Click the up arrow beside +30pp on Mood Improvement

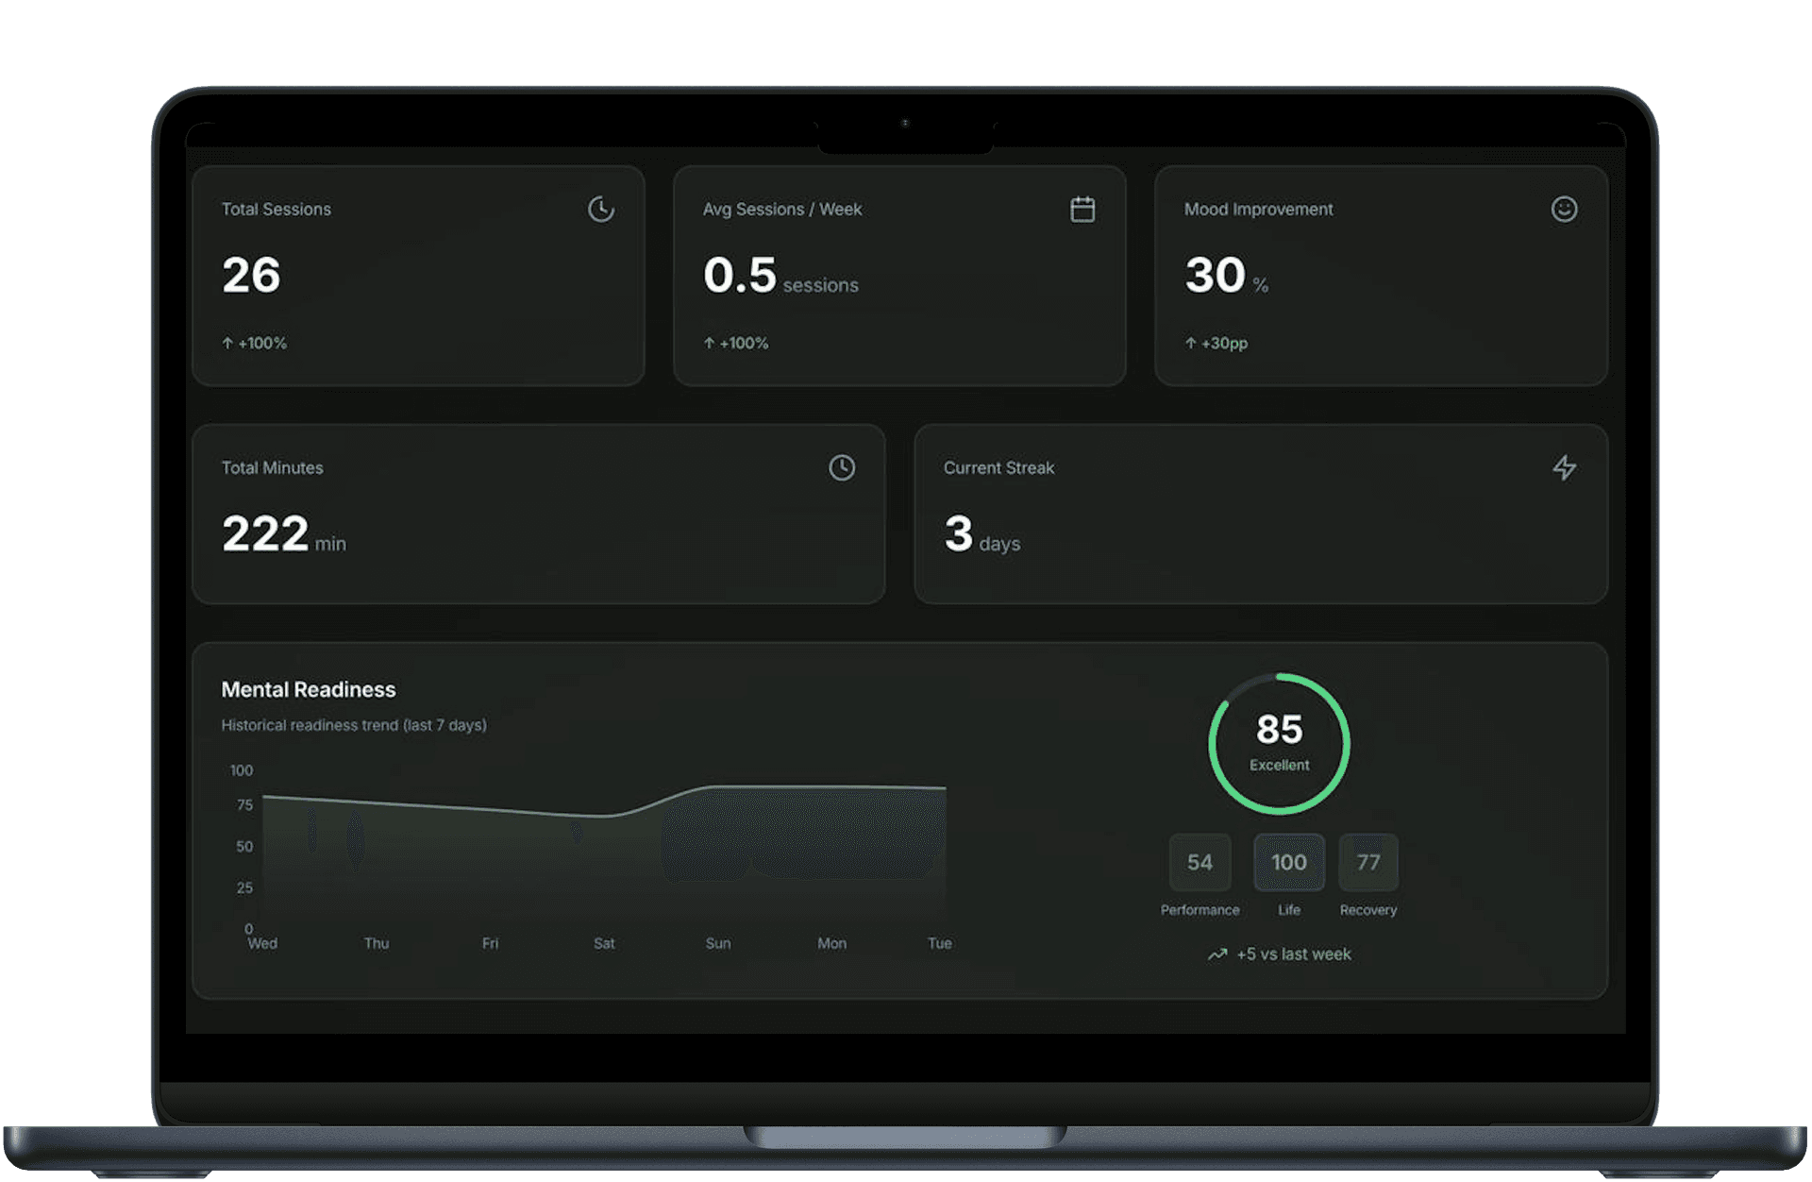pos(1190,343)
